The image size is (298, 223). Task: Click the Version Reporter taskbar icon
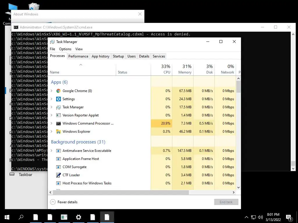[64, 217]
